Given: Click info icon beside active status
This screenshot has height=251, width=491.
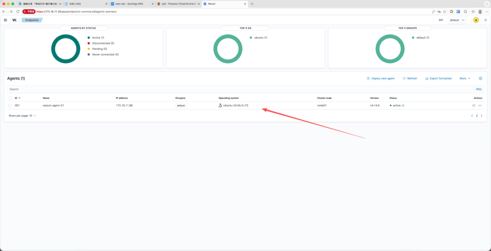Looking at the screenshot, I should coord(403,105).
